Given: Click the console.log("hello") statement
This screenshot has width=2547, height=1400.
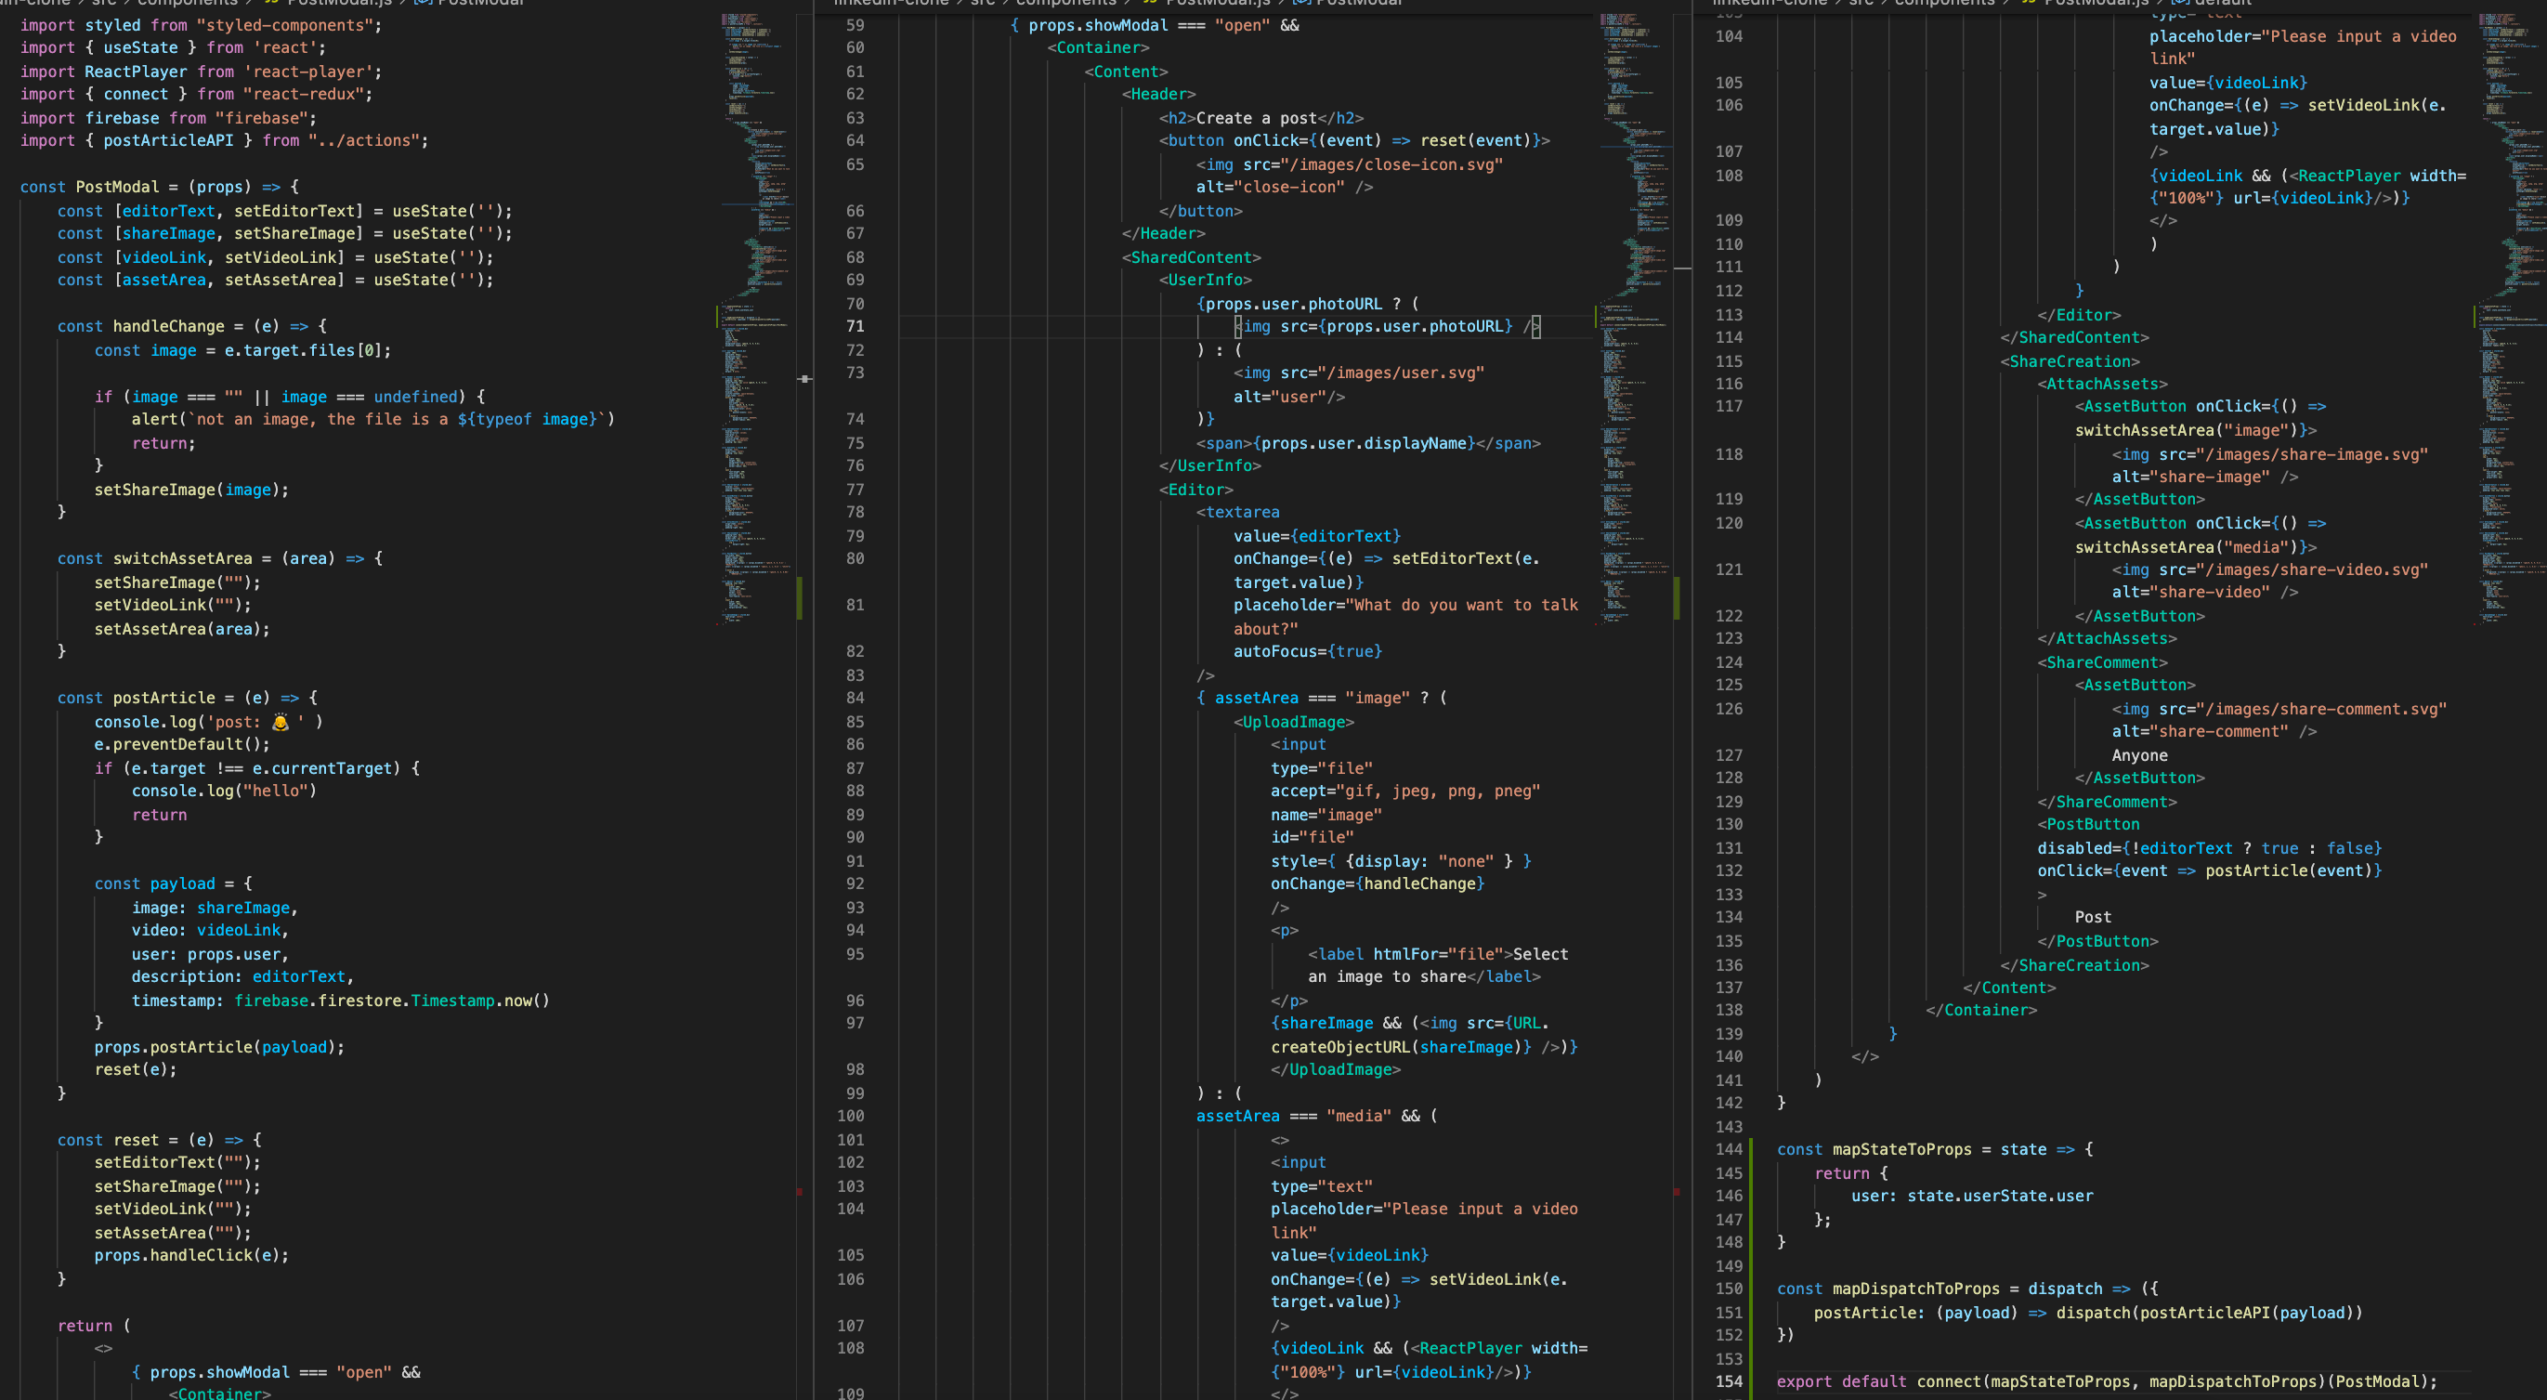Looking at the screenshot, I should tap(225, 791).
